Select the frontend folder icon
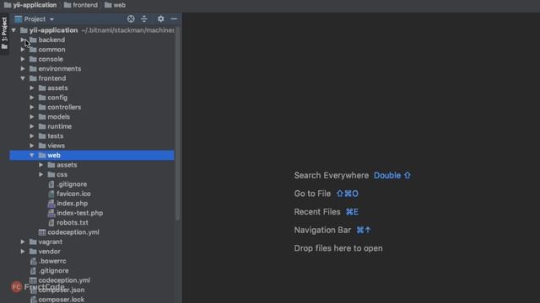Viewport: 540px width, 303px height. [33, 78]
